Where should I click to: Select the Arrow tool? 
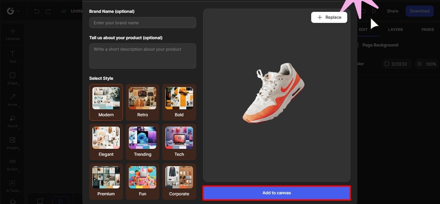[x=13, y=100]
